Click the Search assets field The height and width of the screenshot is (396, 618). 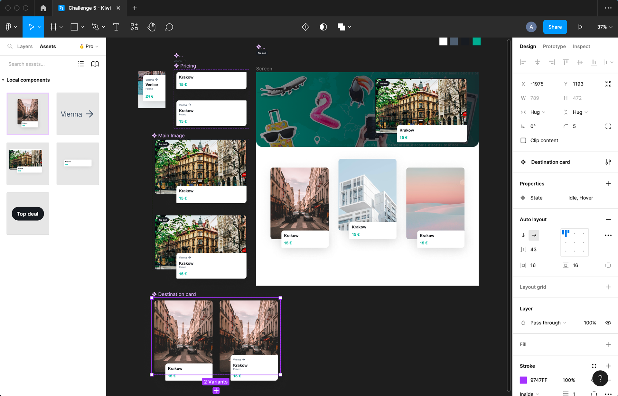click(39, 64)
